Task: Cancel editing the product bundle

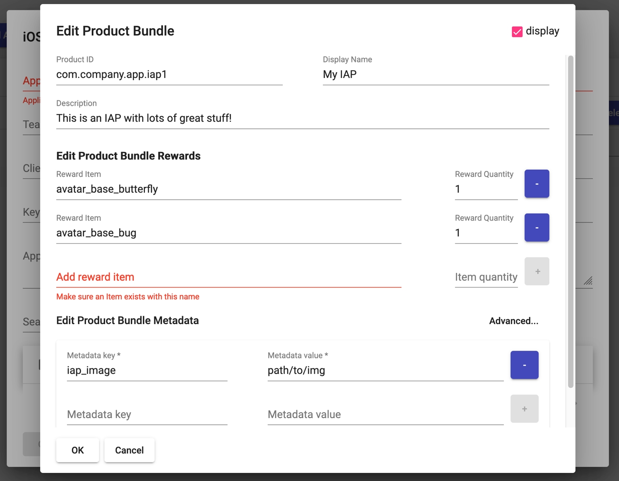Action: (129, 450)
